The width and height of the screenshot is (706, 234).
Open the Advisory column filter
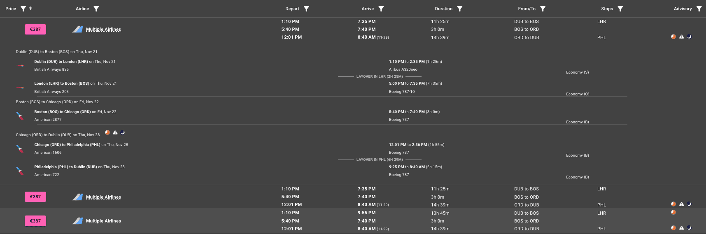tap(699, 9)
